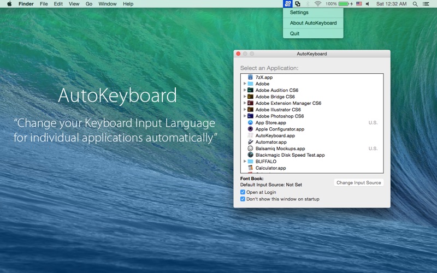Open Notification Center list icon
This screenshot has width=437, height=273.
pyautogui.click(x=426, y=4)
